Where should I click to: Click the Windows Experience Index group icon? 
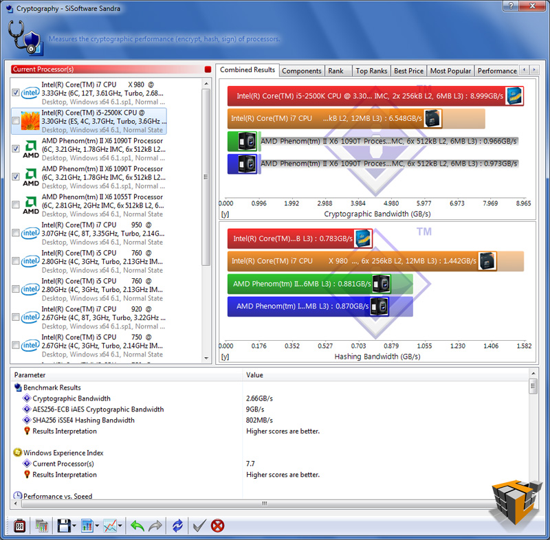click(18, 452)
